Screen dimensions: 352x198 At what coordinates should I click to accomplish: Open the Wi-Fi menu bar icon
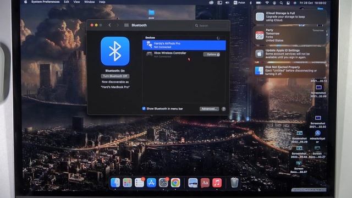[x=267, y=3]
